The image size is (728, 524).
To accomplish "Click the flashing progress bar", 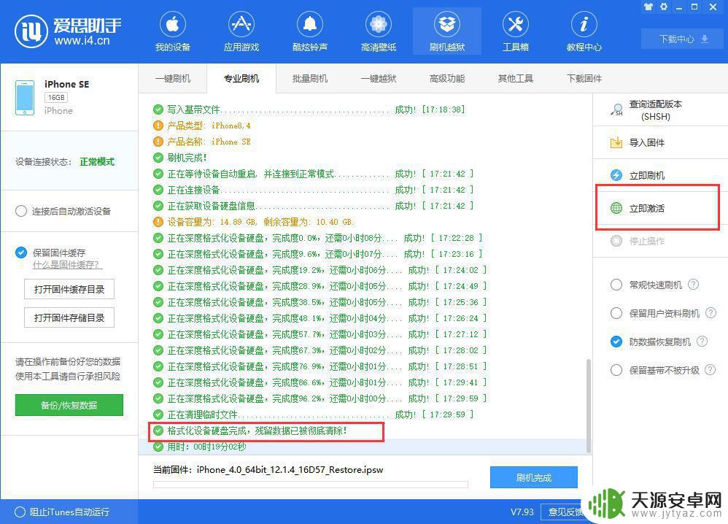I will tap(311, 485).
